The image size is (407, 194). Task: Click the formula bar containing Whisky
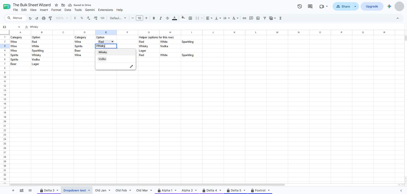point(217,27)
